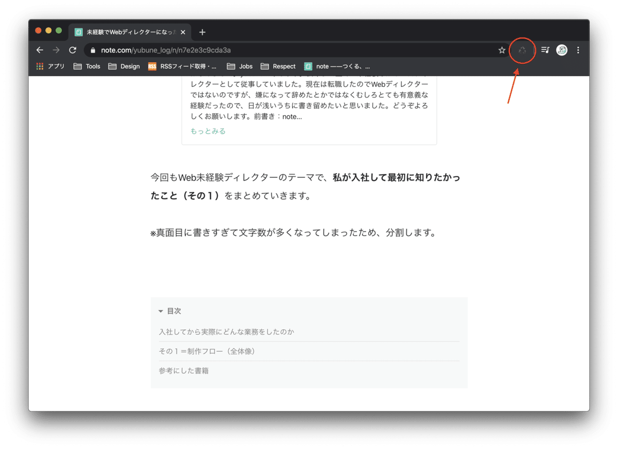Click the forward navigation arrow
618x449 pixels.
(x=56, y=50)
